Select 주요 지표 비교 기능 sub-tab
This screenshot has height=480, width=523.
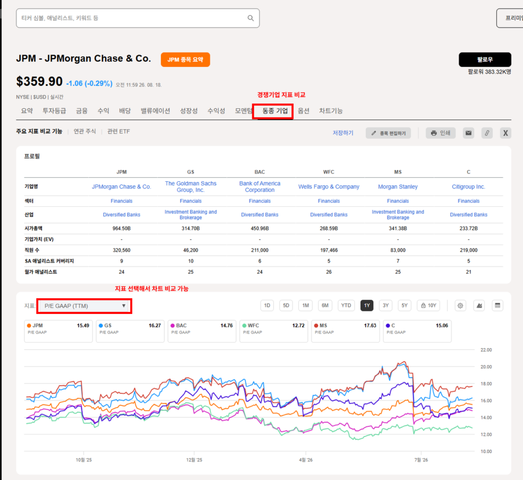click(x=39, y=131)
